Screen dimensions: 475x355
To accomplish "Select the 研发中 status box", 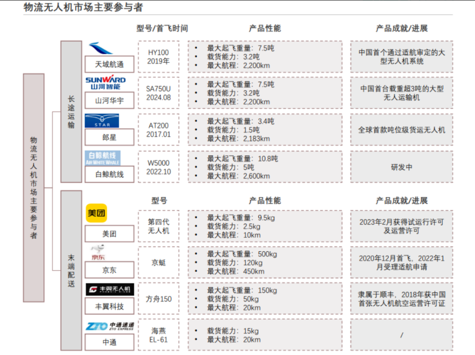I will (x=402, y=167).
